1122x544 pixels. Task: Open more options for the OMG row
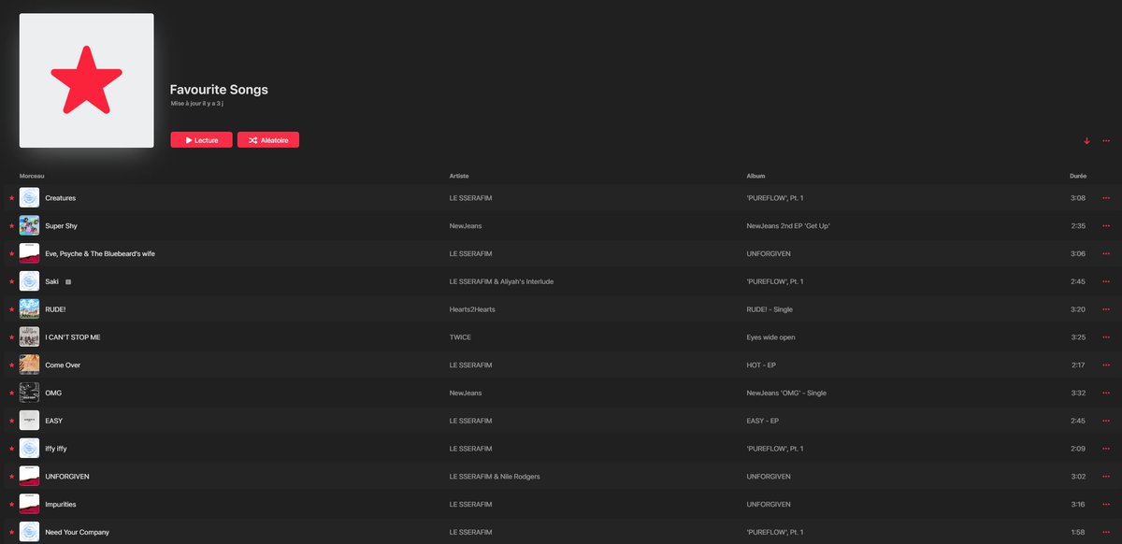[x=1106, y=393]
